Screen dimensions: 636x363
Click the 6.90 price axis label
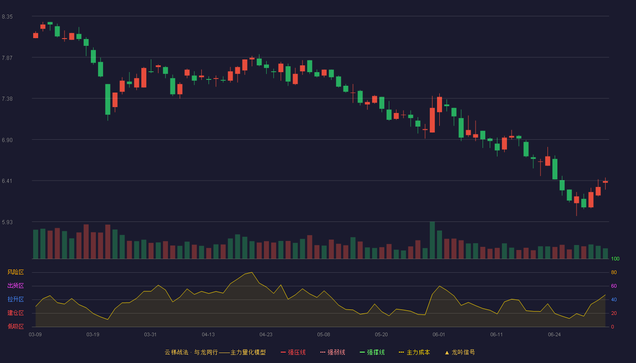point(7,140)
